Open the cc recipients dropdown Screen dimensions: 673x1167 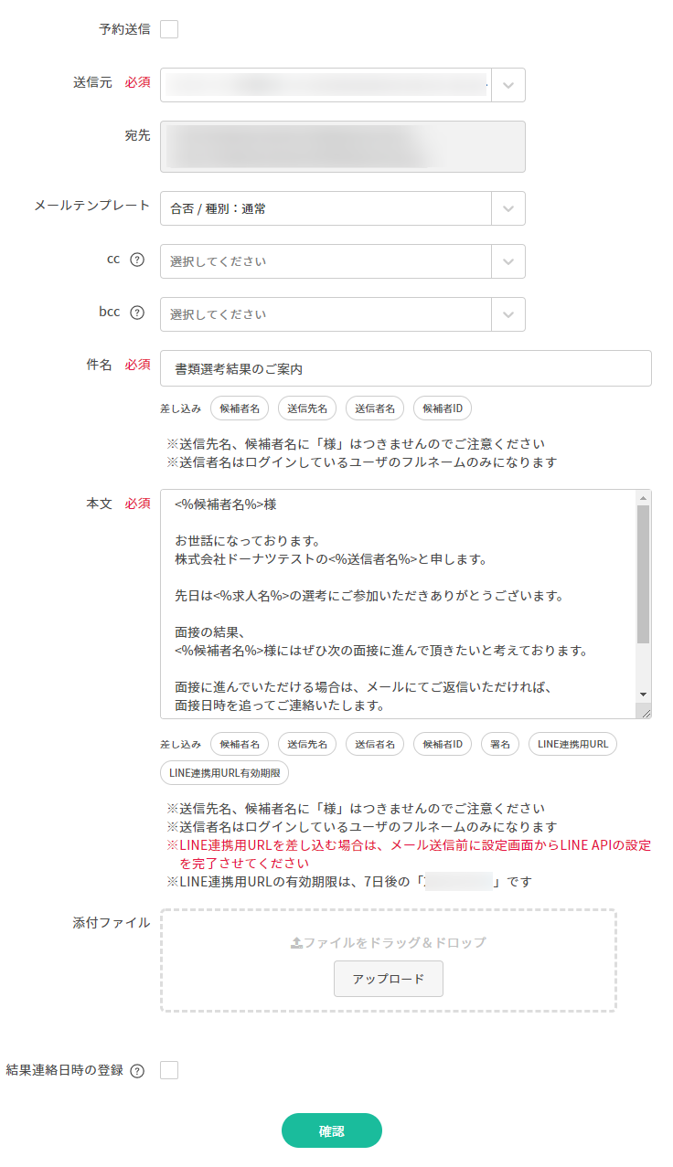coord(508,261)
